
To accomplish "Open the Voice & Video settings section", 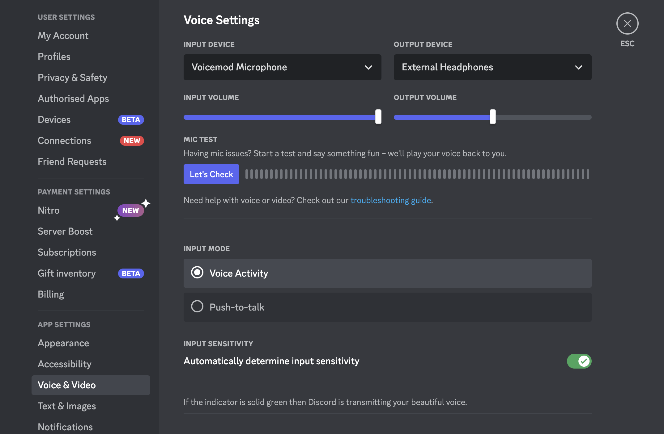I will tap(66, 385).
